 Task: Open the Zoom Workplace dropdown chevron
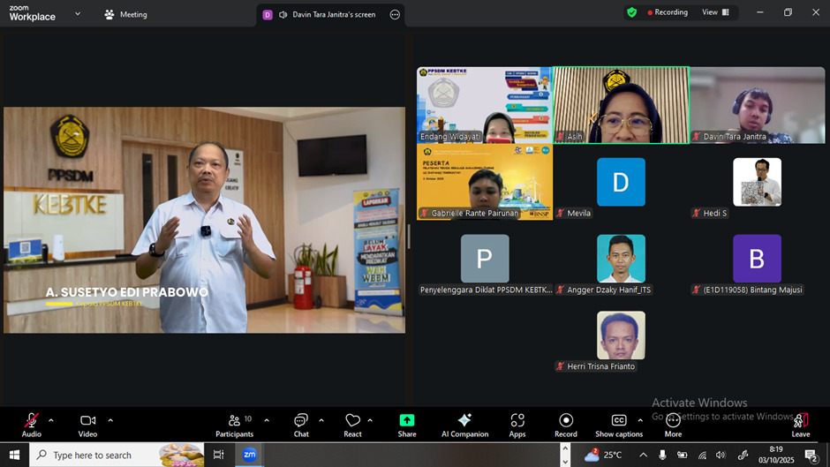78,14
